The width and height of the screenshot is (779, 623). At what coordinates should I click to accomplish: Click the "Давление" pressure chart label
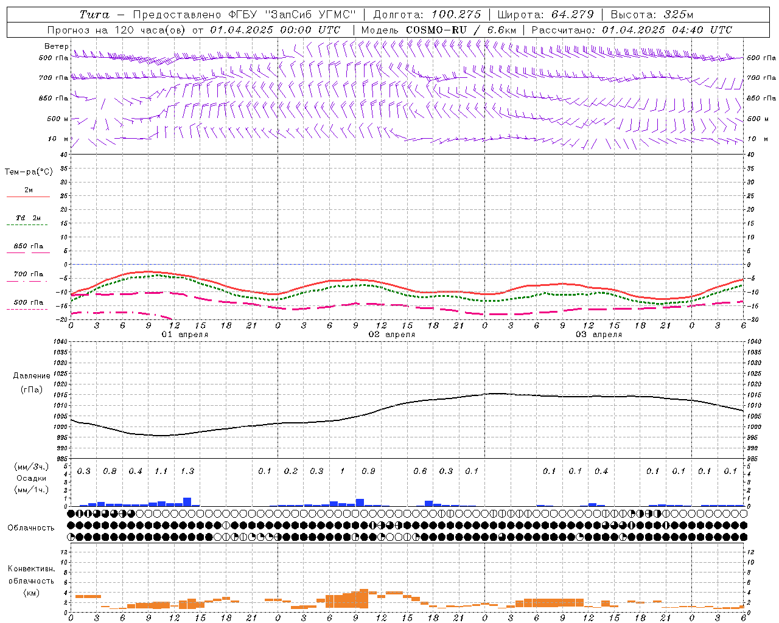31,376
